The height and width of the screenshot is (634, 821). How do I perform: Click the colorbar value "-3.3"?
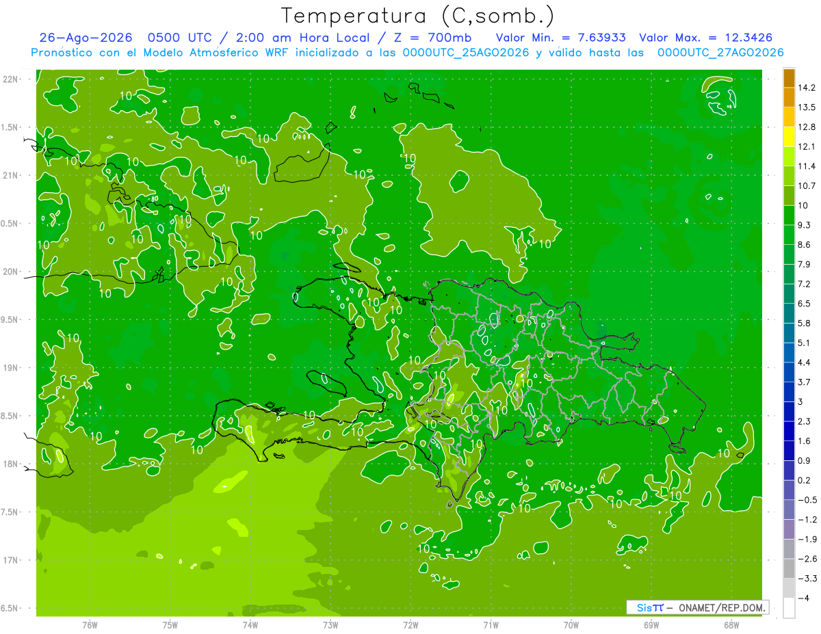pos(807,579)
